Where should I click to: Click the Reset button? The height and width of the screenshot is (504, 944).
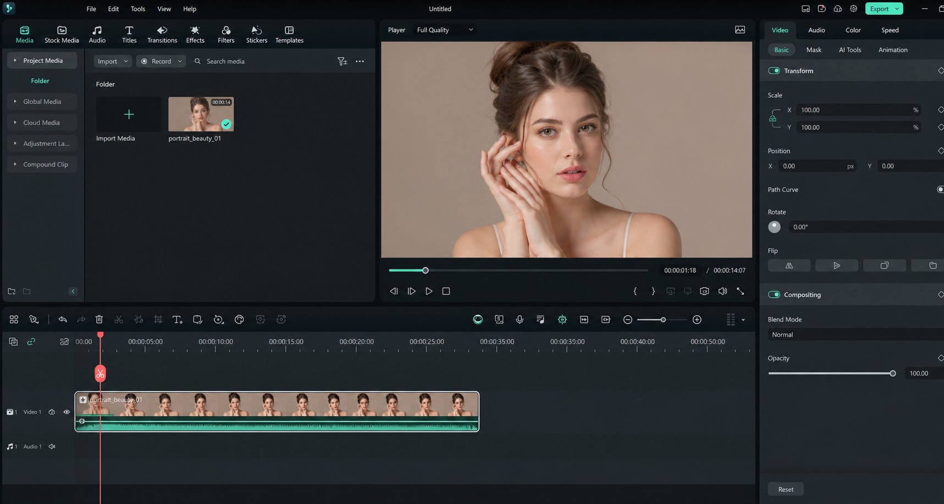(786, 490)
